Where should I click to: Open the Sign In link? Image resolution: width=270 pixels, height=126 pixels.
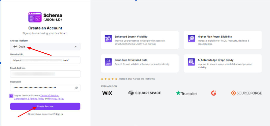tap(59, 114)
